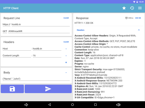Image resolution: width=145 pixels, height=108 pixels.
Task: Click the Server: nginx header line
Action: coord(82,67)
